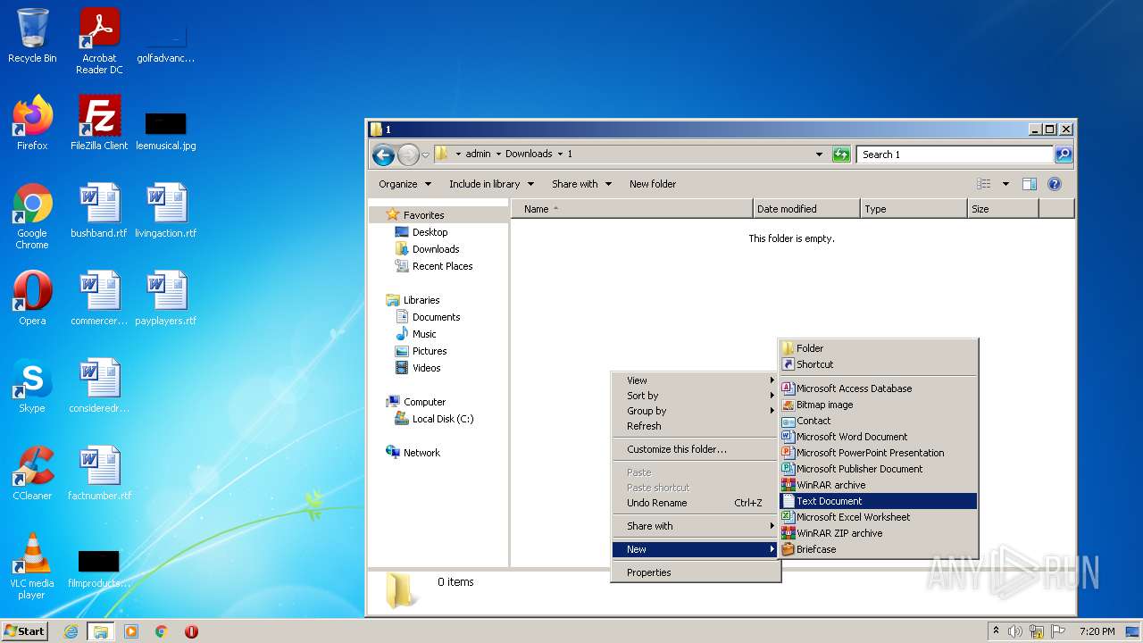Image resolution: width=1143 pixels, height=643 pixels.
Task: Create new Microsoft Word Document
Action: tap(879, 437)
